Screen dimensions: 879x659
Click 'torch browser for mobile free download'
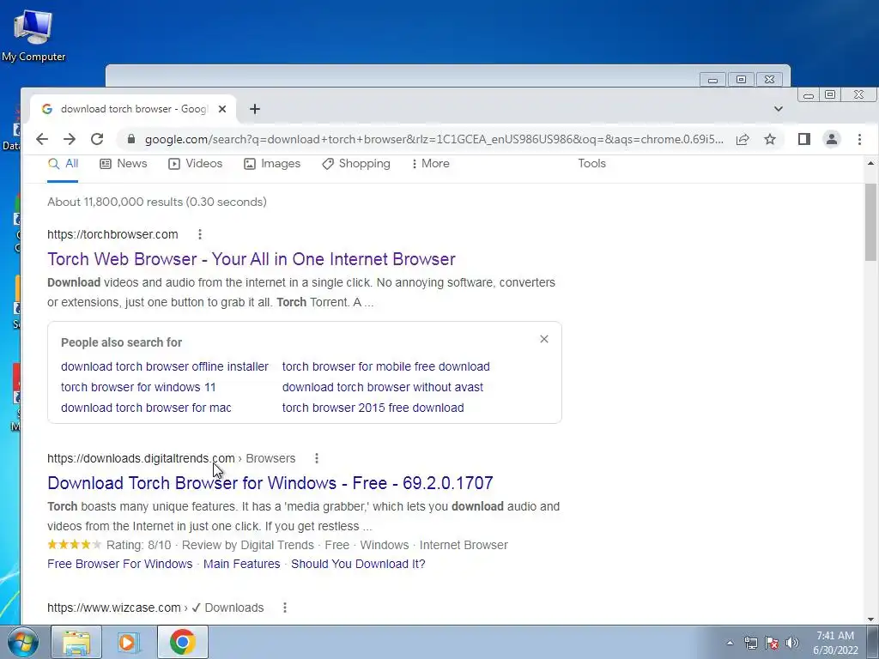point(385,366)
